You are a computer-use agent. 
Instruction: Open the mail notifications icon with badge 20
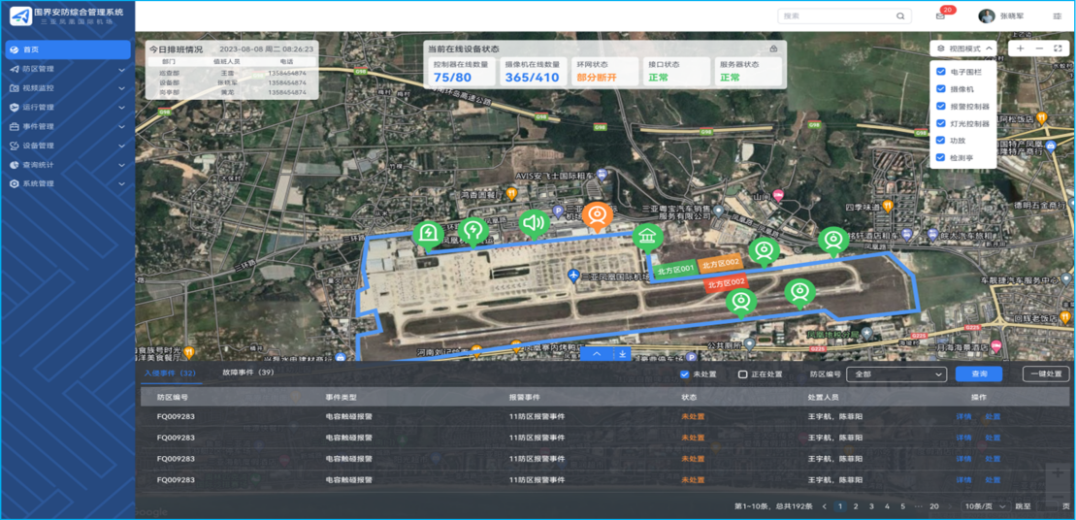(940, 16)
